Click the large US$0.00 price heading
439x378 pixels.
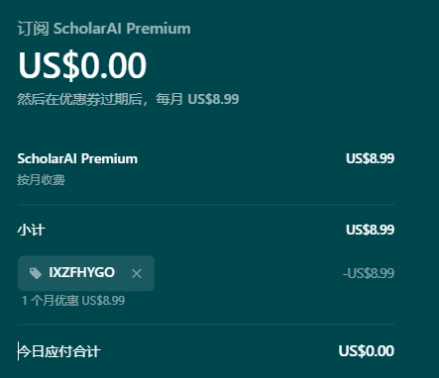[82, 65]
